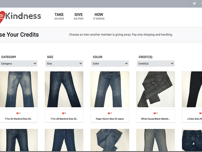Expand the Color dropdown

[110, 64]
